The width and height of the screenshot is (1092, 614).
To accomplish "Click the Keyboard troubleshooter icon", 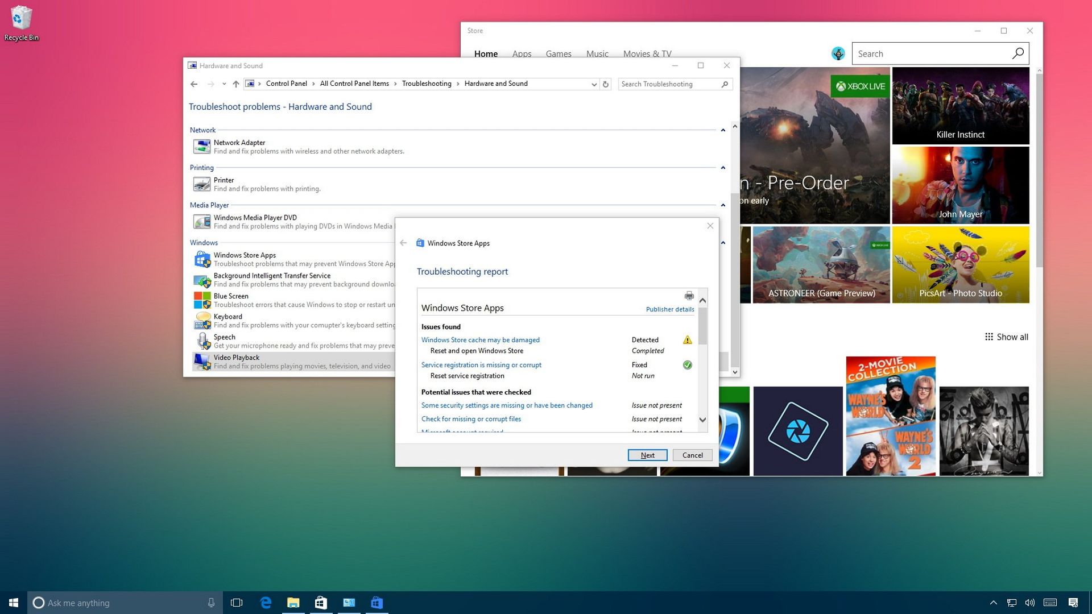I will [x=203, y=320].
